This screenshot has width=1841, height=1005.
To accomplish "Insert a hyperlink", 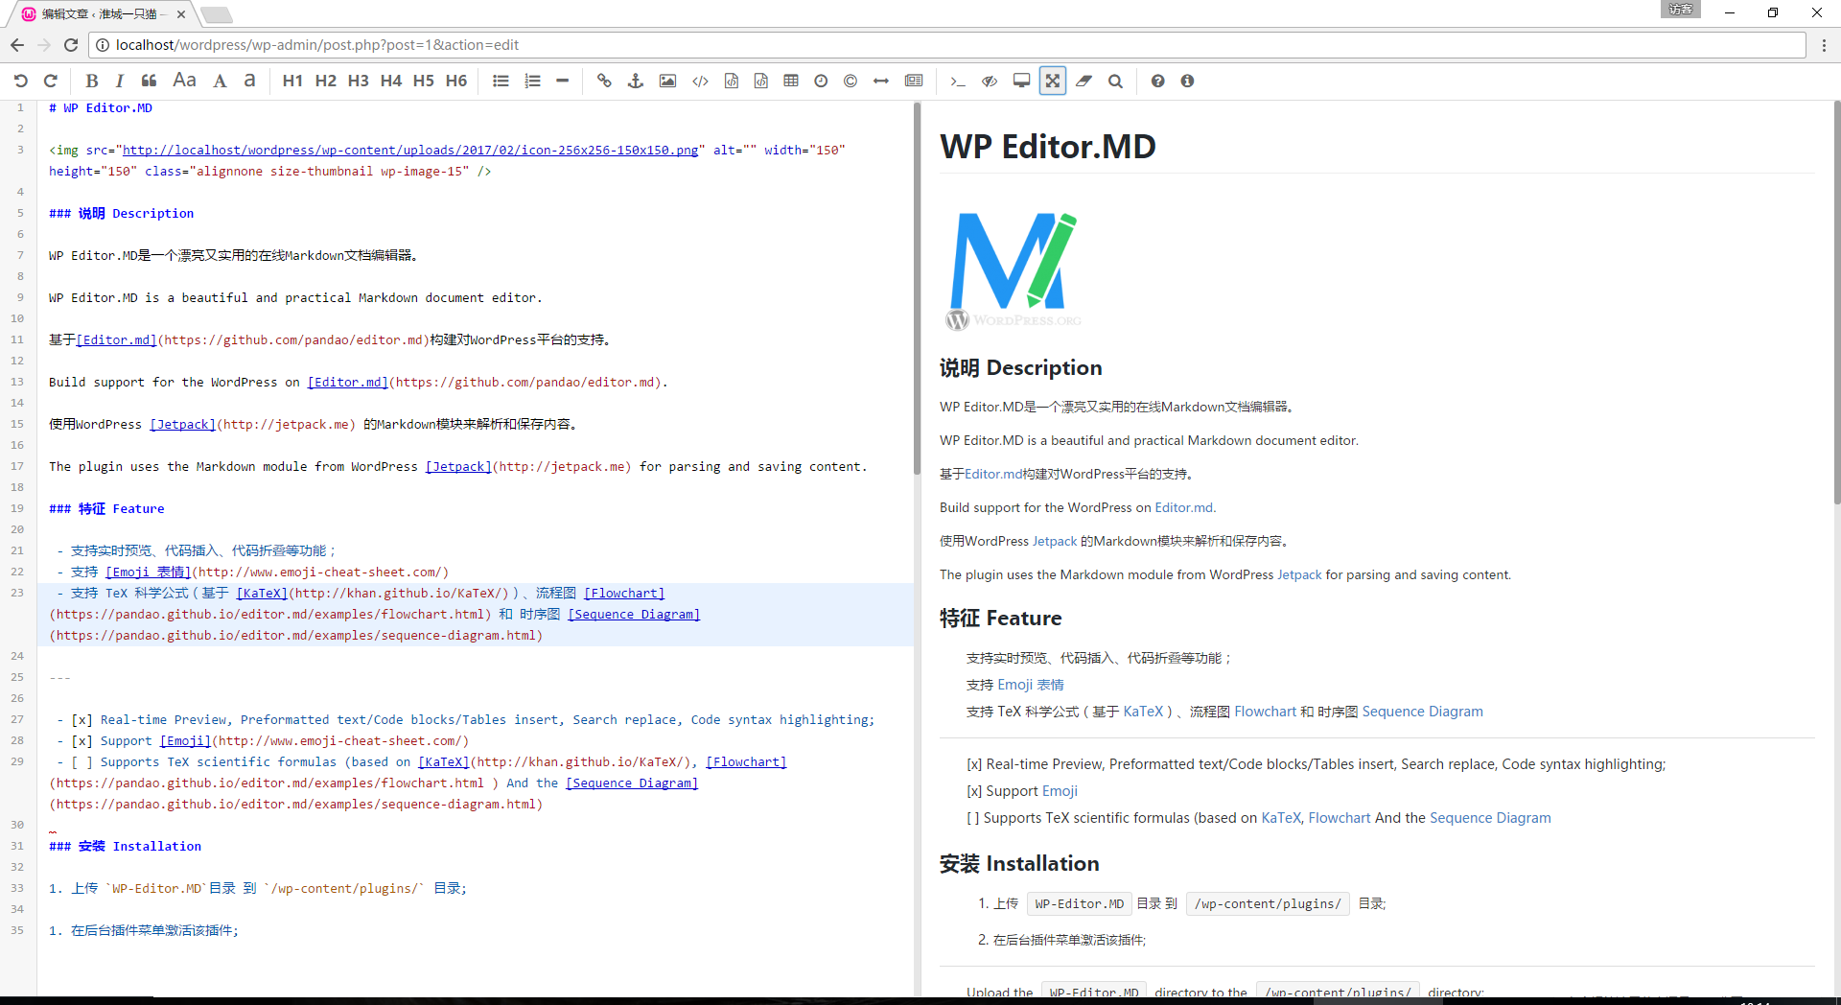I will 604,82.
